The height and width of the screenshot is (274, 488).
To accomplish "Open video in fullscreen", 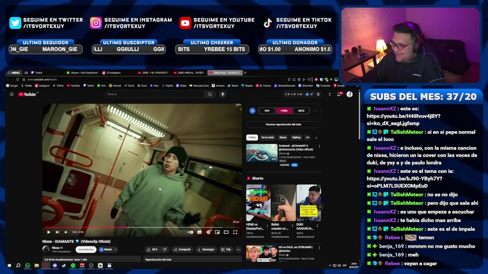I will pos(235,232).
